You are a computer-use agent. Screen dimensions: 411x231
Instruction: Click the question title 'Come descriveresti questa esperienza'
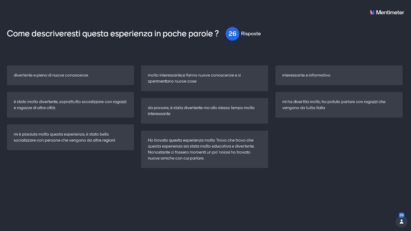(113, 34)
